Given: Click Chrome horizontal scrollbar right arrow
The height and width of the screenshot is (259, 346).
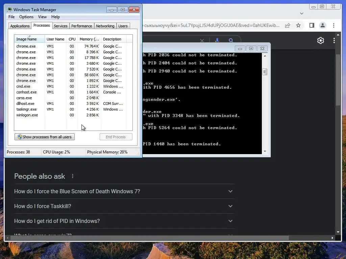Looking at the screenshot, I should click(332, 238).
